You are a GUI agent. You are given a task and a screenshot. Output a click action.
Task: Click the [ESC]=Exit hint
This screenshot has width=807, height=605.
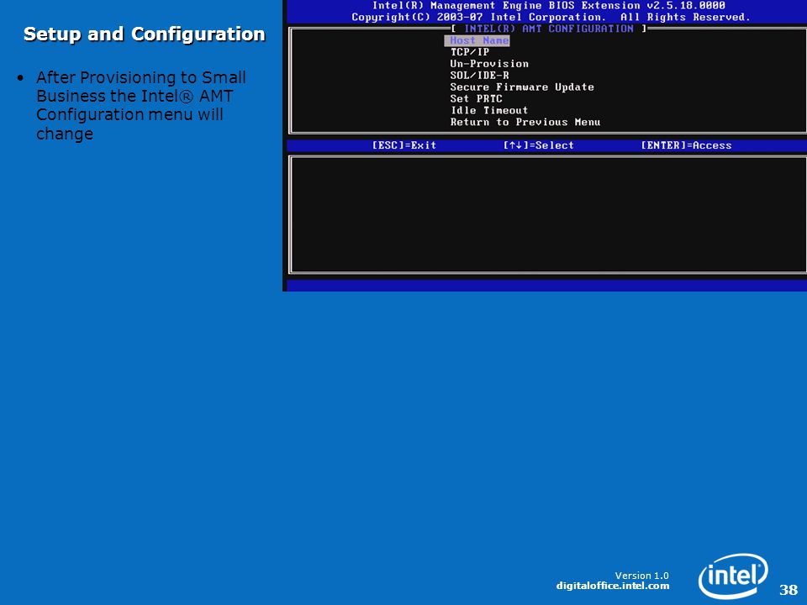coord(404,145)
